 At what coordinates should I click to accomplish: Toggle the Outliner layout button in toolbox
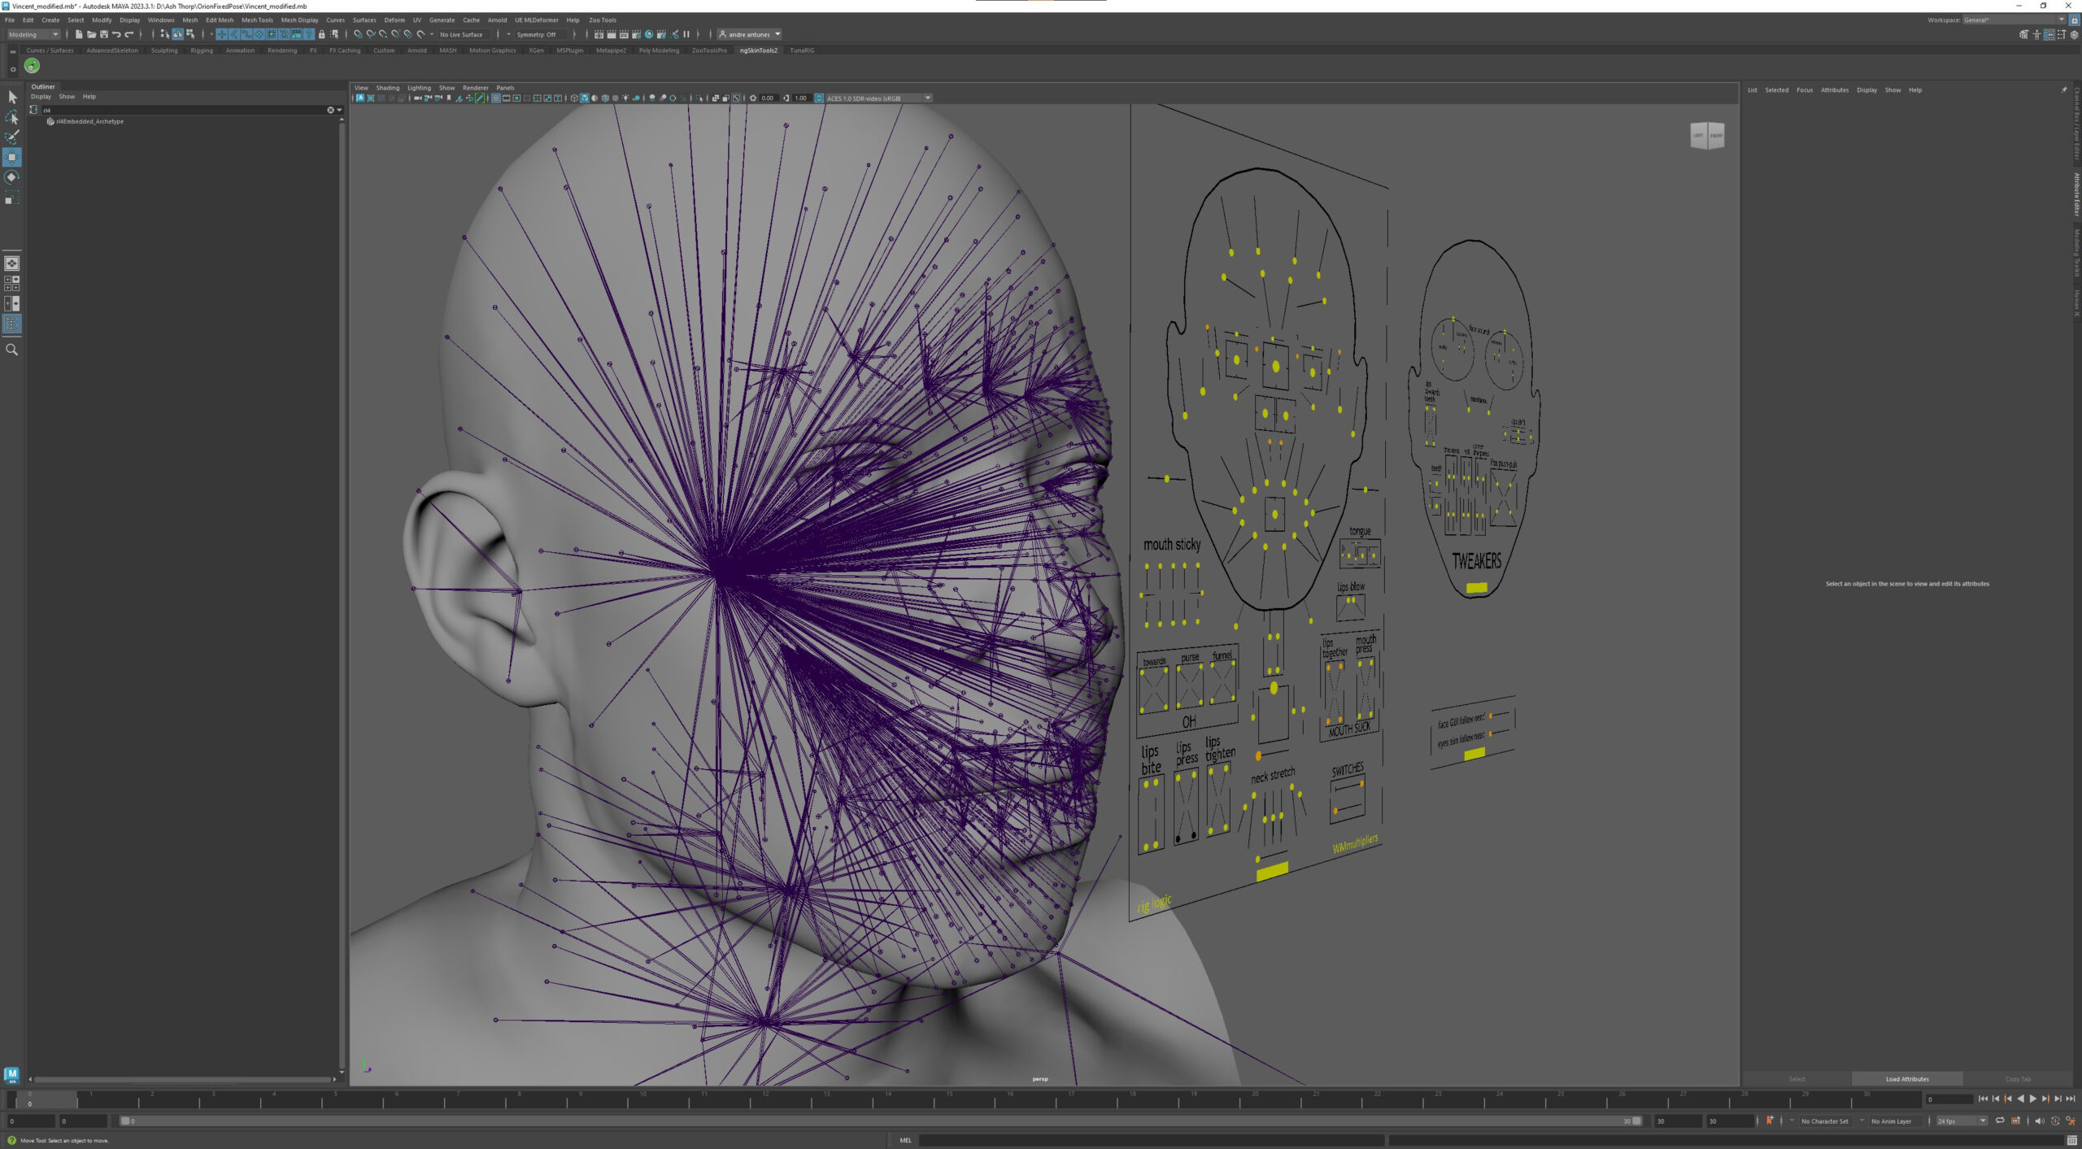12,324
